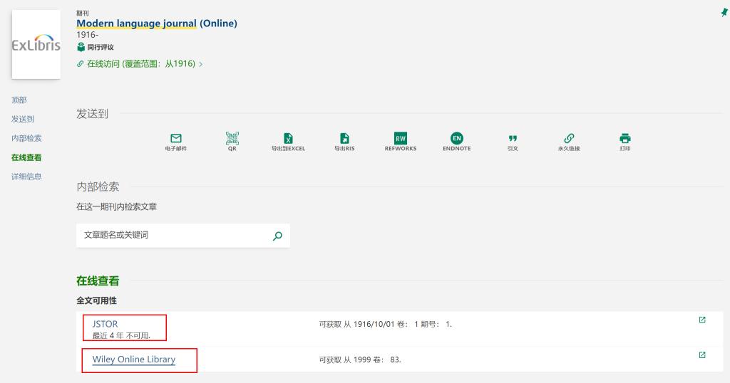Send record by email icon
This screenshot has height=383, width=730.
pyautogui.click(x=176, y=139)
